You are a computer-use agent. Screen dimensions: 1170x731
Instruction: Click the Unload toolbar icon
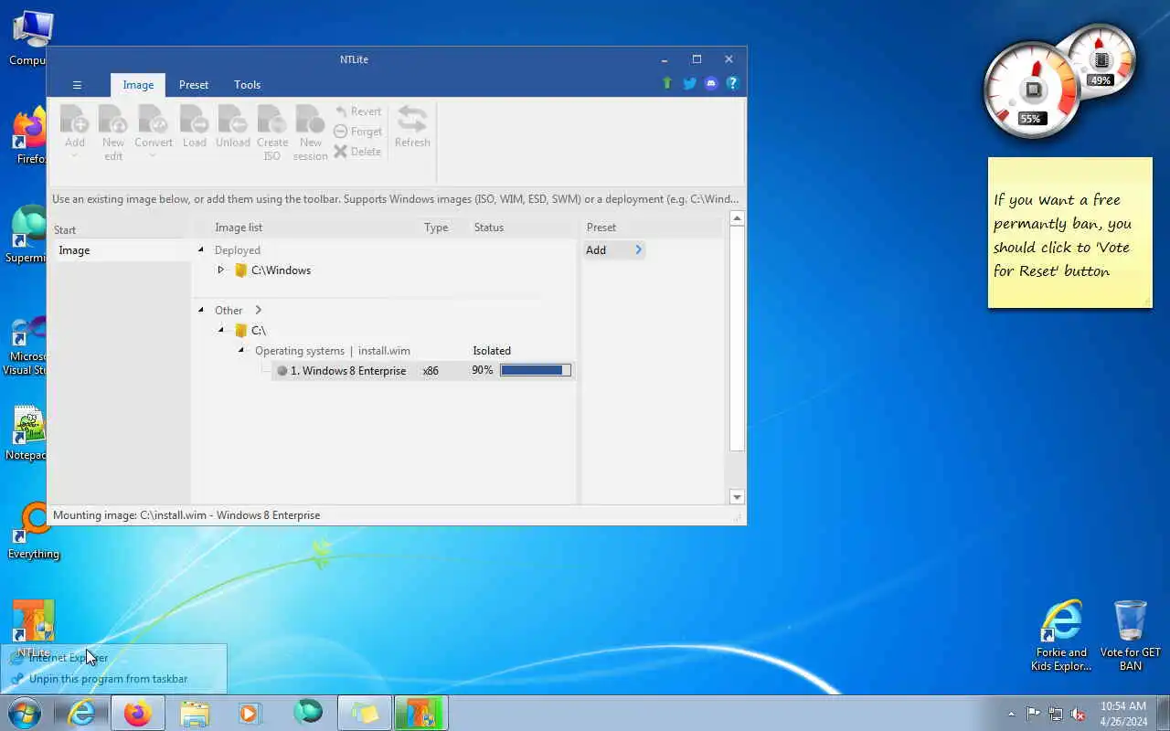pos(232,127)
